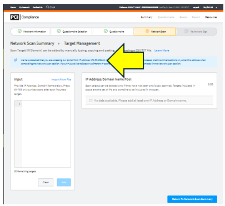Toggle the select-all checkbox in the IP Address pool

(91, 101)
